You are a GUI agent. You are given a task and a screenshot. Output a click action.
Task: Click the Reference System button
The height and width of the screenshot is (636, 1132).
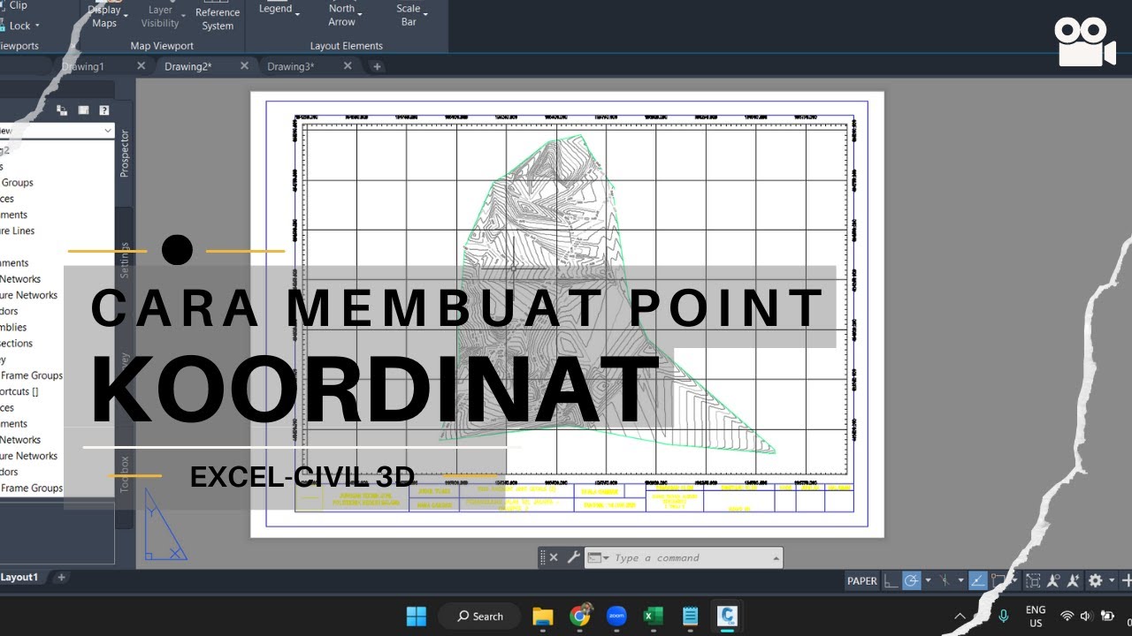click(218, 19)
